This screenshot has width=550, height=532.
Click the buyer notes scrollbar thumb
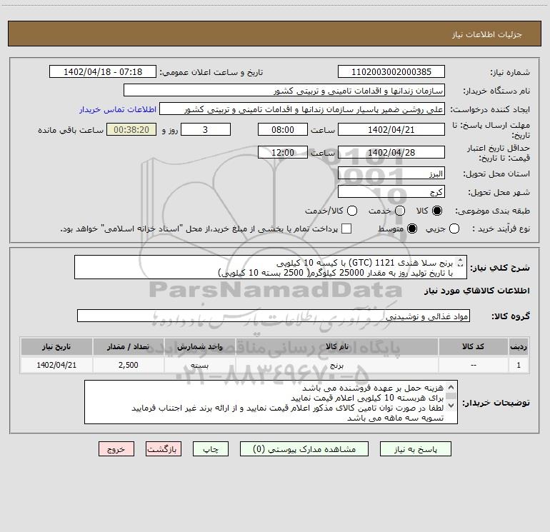click(451, 396)
